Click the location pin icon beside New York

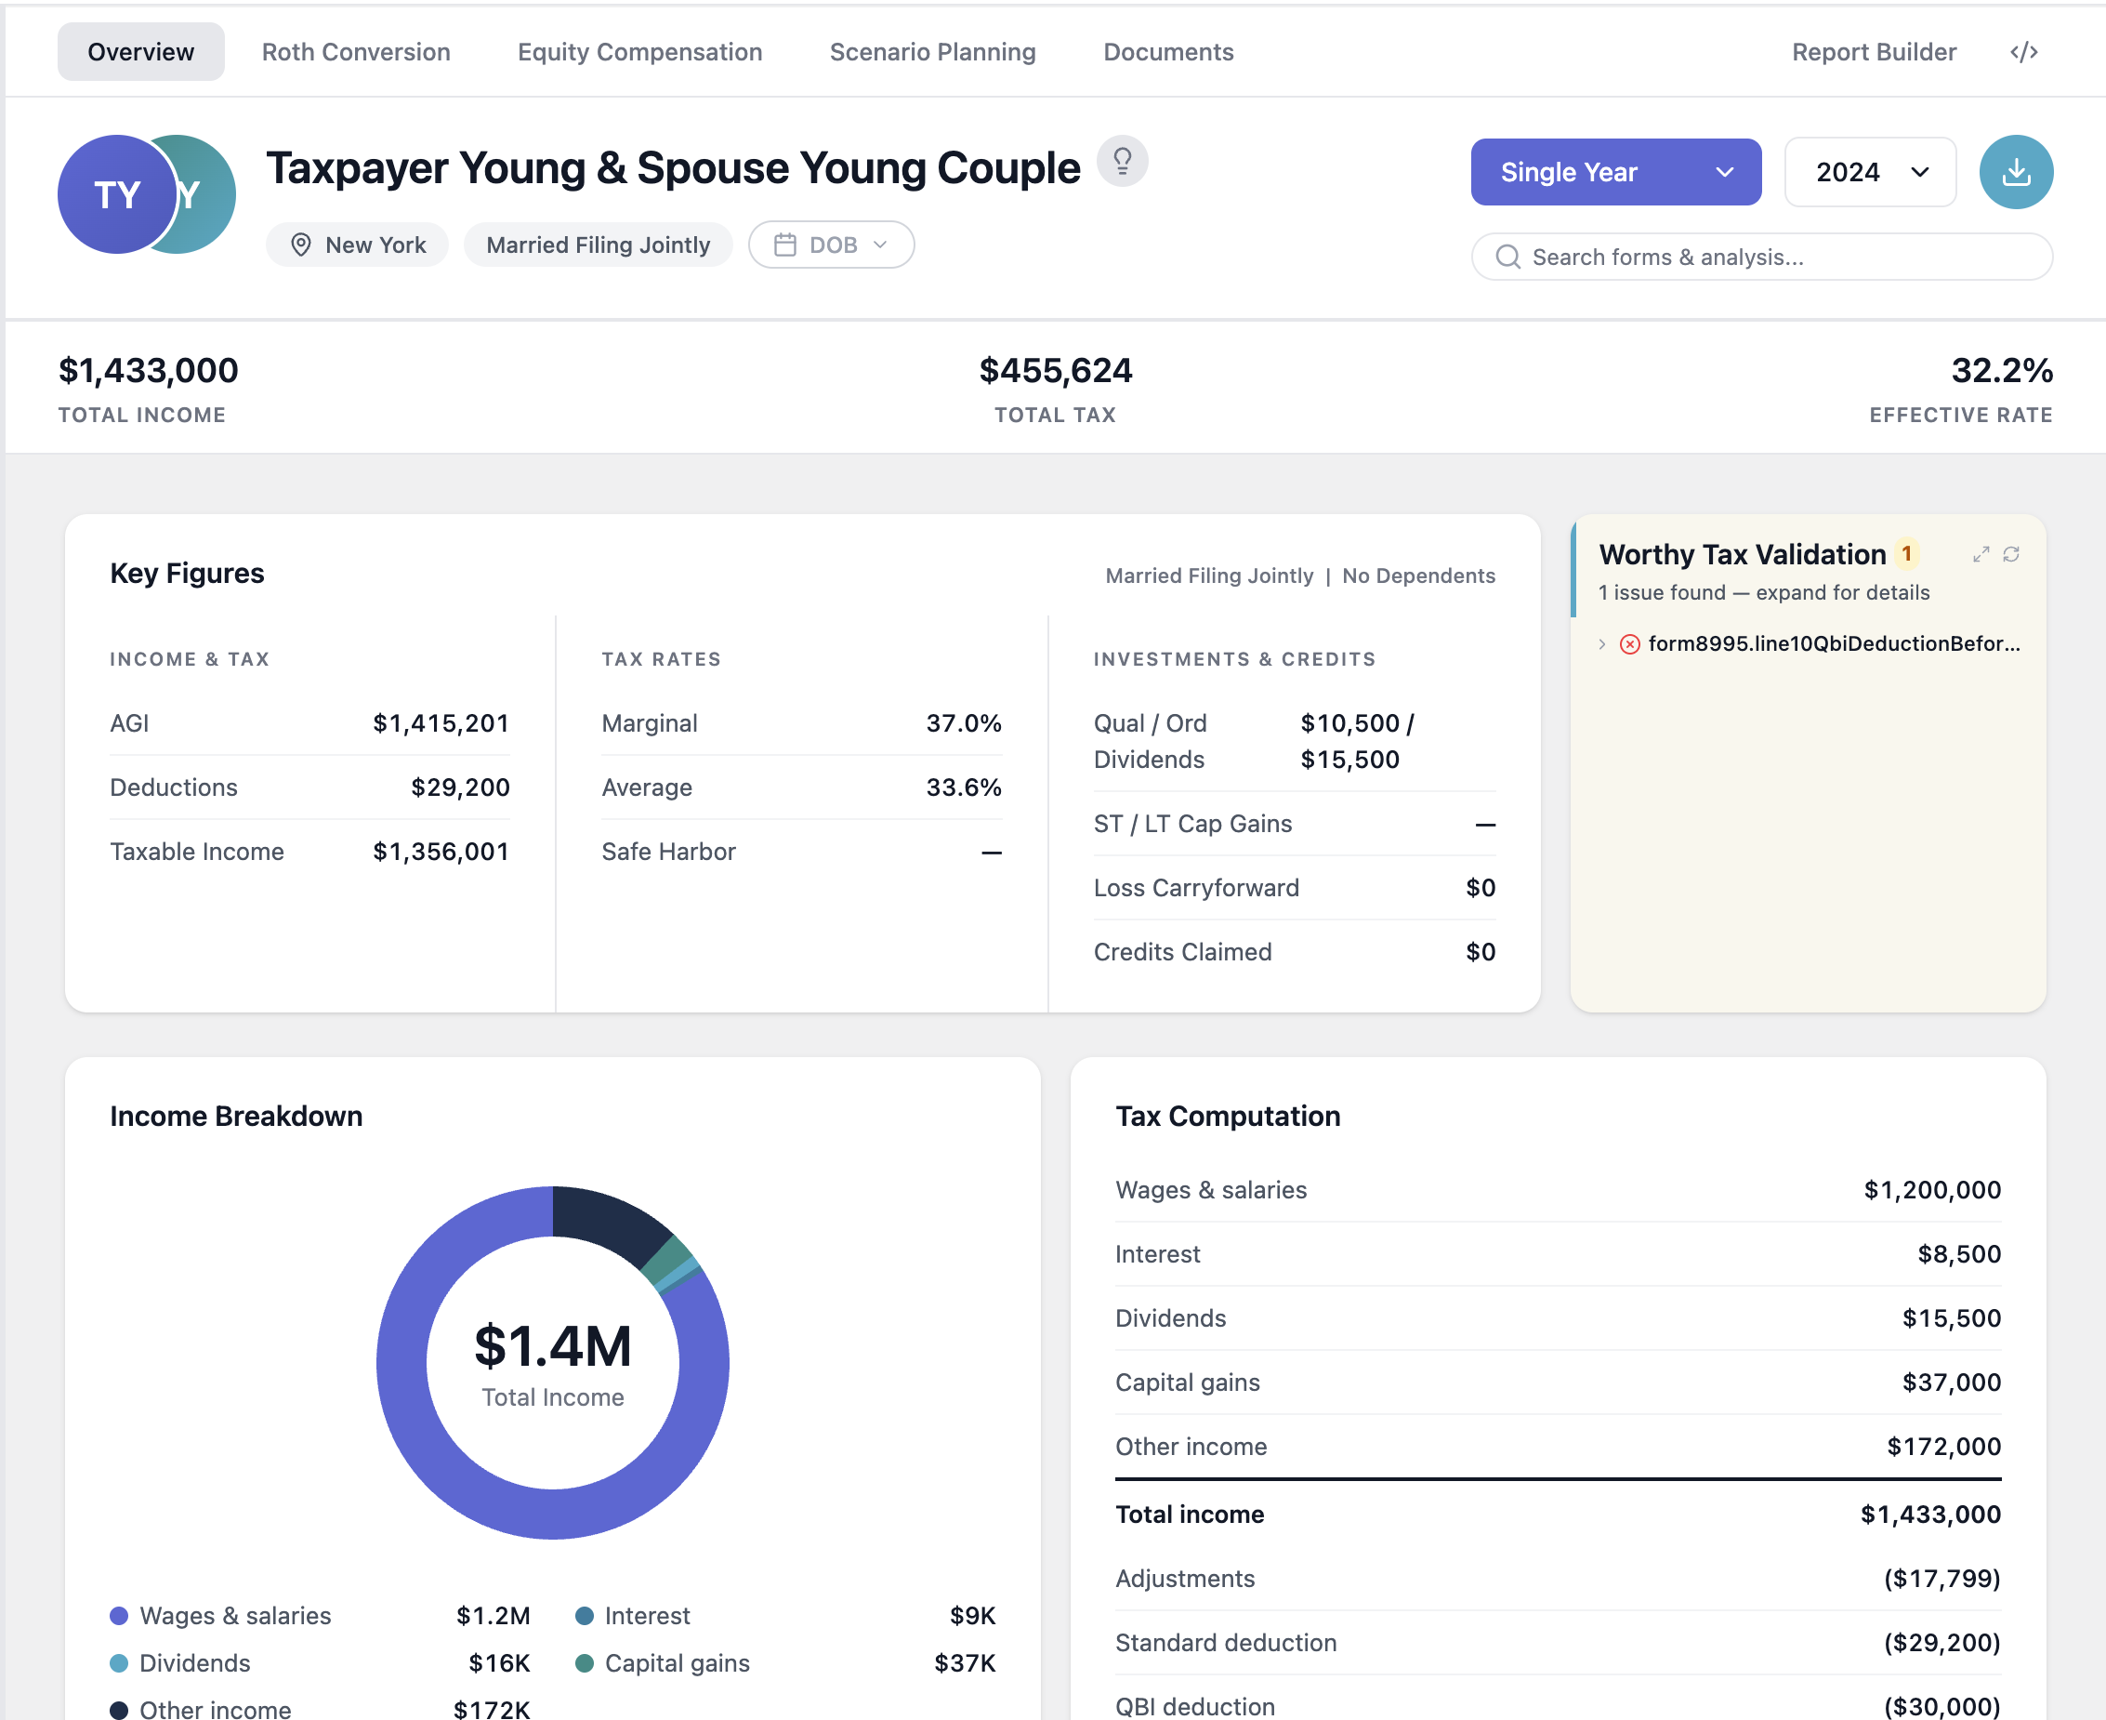(x=299, y=244)
